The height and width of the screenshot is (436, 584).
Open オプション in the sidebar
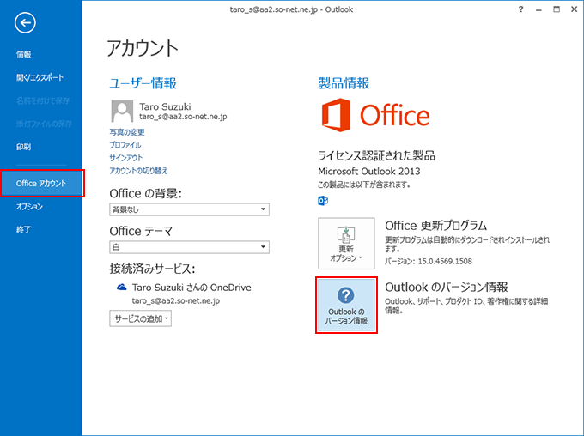(x=29, y=206)
